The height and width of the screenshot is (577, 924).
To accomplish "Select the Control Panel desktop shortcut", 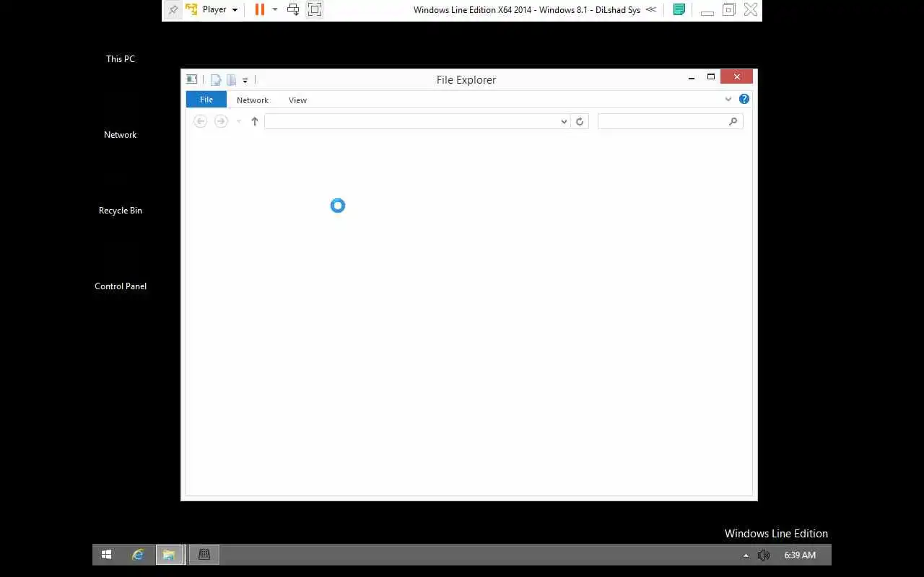I will tap(121, 286).
